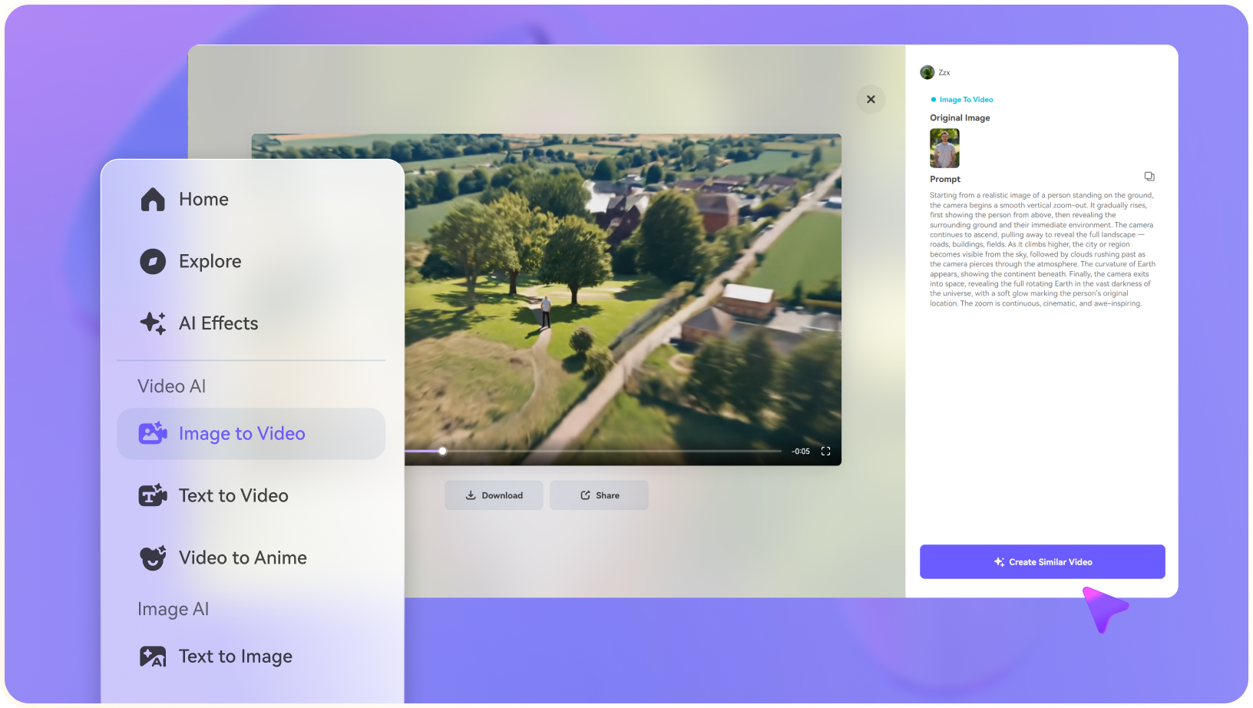Click the Home house icon
Screen dimensions: 1253x708
coord(153,200)
